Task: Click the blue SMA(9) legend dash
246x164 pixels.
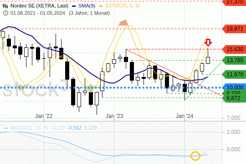Action: tap(74, 6)
